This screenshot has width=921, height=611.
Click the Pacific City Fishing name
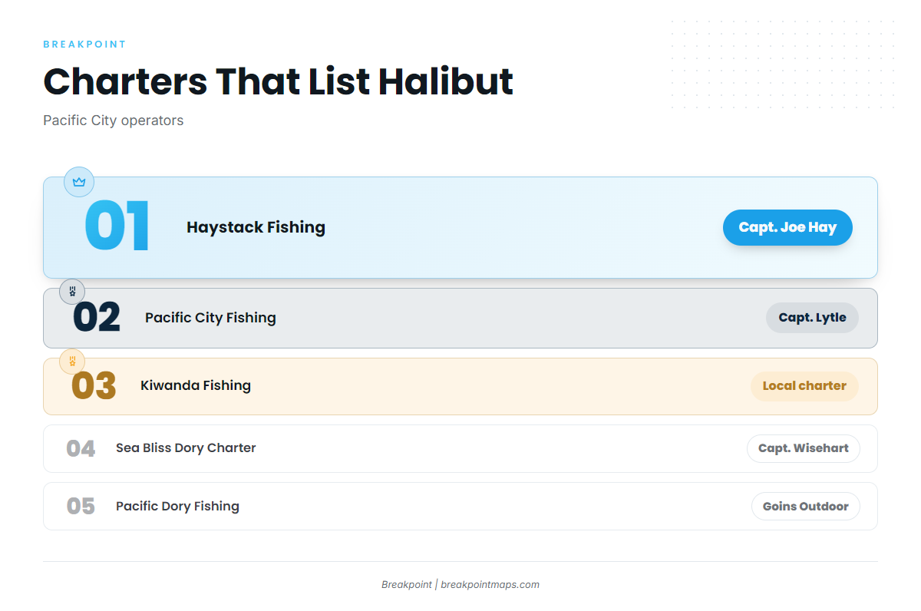[x=210, y=318]
